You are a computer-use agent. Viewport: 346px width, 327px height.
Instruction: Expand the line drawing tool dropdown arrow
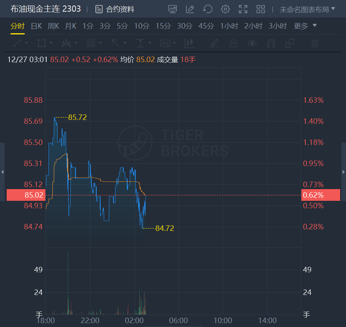coord(27,43)
